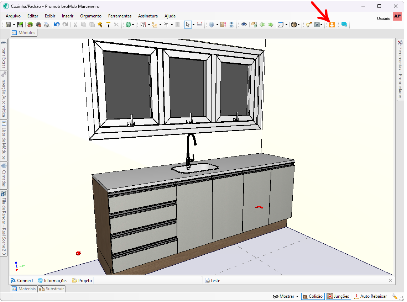Open the green dollar budget dropdown arrow
Image resolution: width=407 pixels, height=302 pixels.
[x=133, y=25]
